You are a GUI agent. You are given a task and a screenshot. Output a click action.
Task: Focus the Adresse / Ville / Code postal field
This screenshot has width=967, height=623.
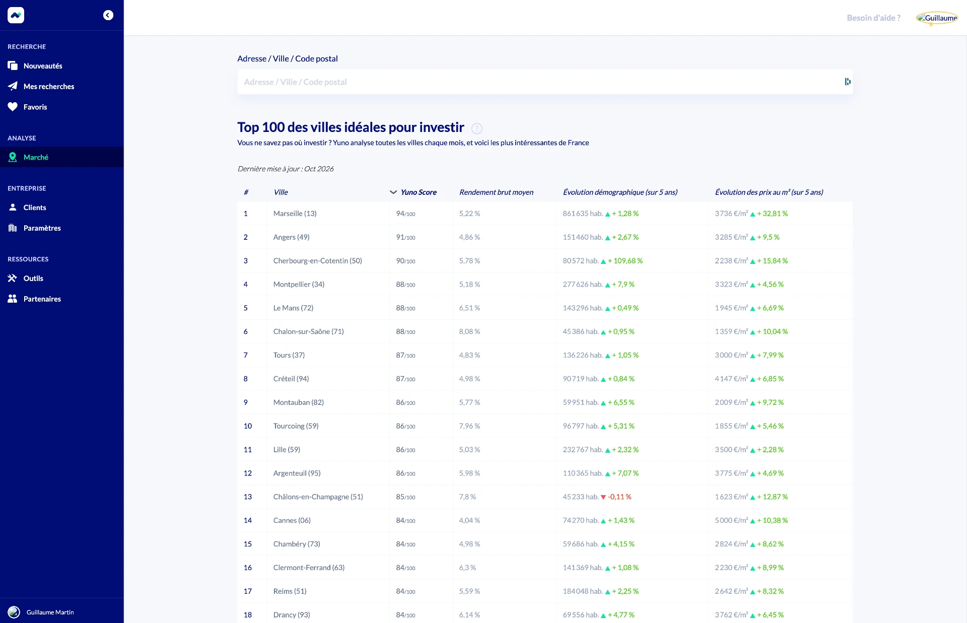coord(545,82)
